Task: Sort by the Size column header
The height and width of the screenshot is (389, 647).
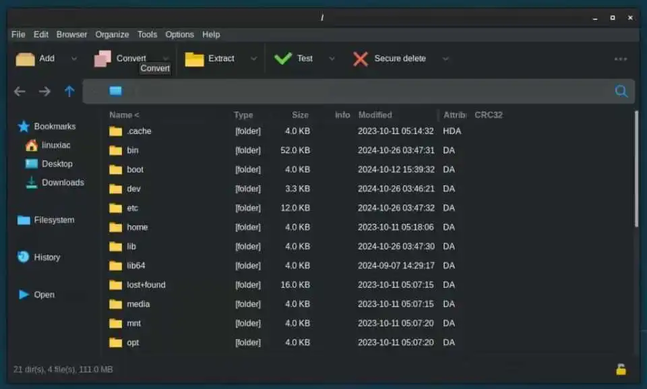Action: point(301,115)
